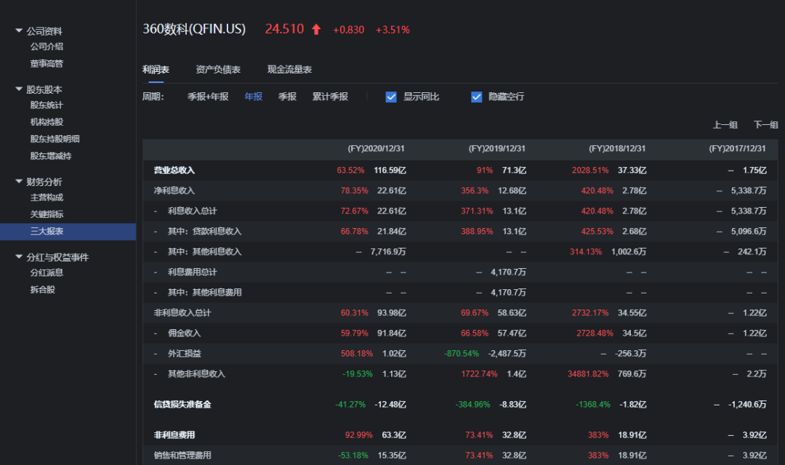Image resolution: width=785 pixels, height=465 pixels.
Task: Click the 周期: label
Action: pos(153,97)
